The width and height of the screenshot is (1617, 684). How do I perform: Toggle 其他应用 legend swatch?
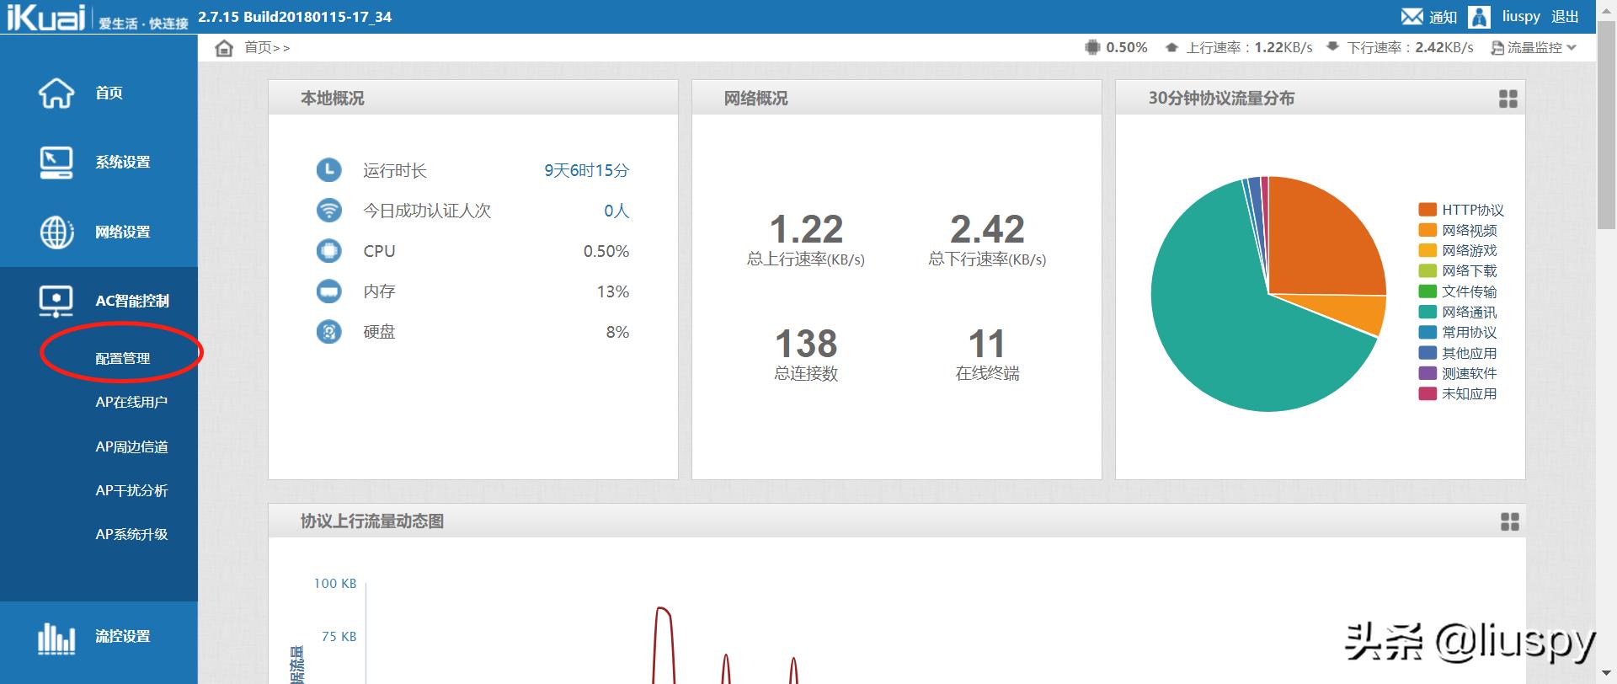(x=1427, y=353)
